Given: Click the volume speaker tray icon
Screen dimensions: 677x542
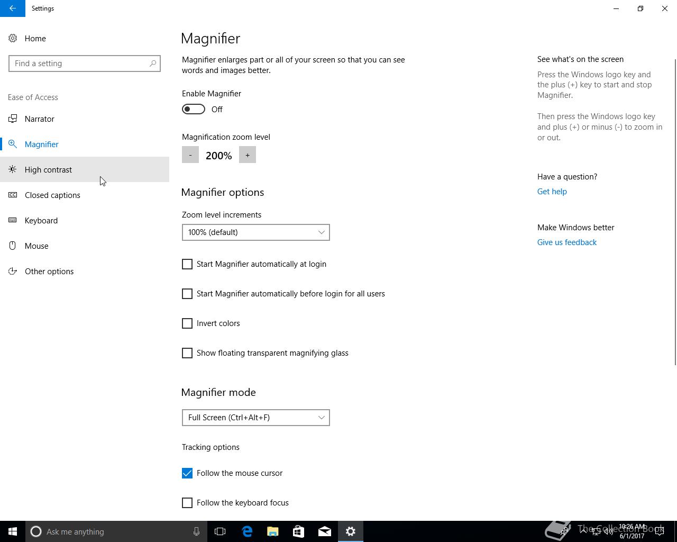Looking at the screenshot, I should 609,531.
